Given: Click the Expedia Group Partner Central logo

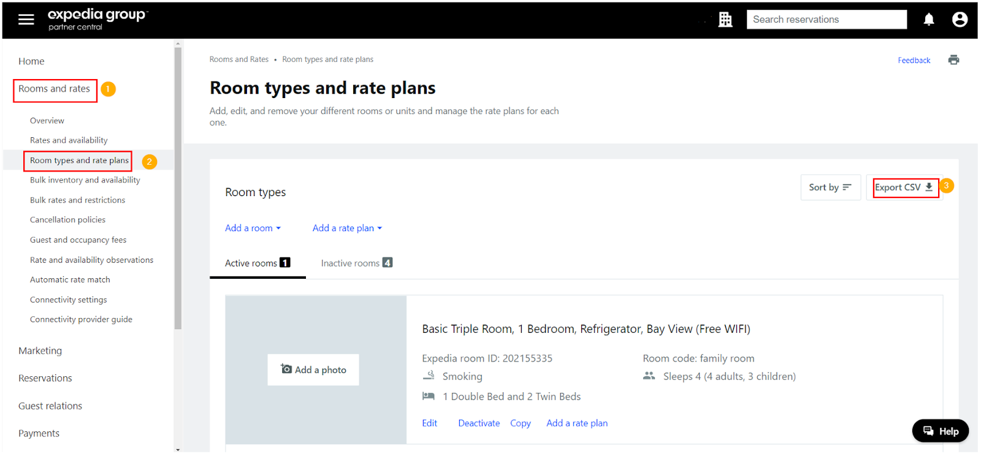Looking at the screenshot, I should click(97, 19).
